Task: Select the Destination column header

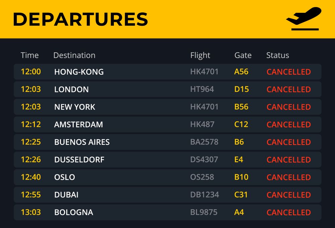Action: (x=74, y=55)
